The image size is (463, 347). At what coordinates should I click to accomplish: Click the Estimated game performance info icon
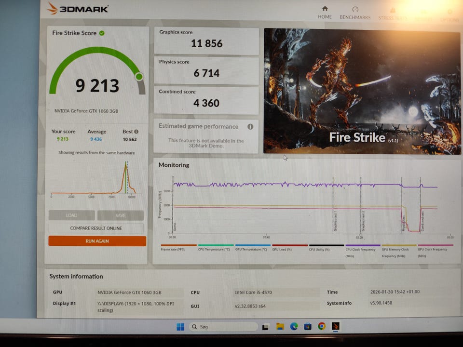[x=250, y=127]
